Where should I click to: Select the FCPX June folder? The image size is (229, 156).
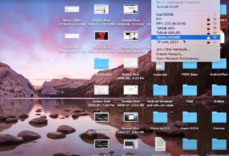tap(189, 65)
